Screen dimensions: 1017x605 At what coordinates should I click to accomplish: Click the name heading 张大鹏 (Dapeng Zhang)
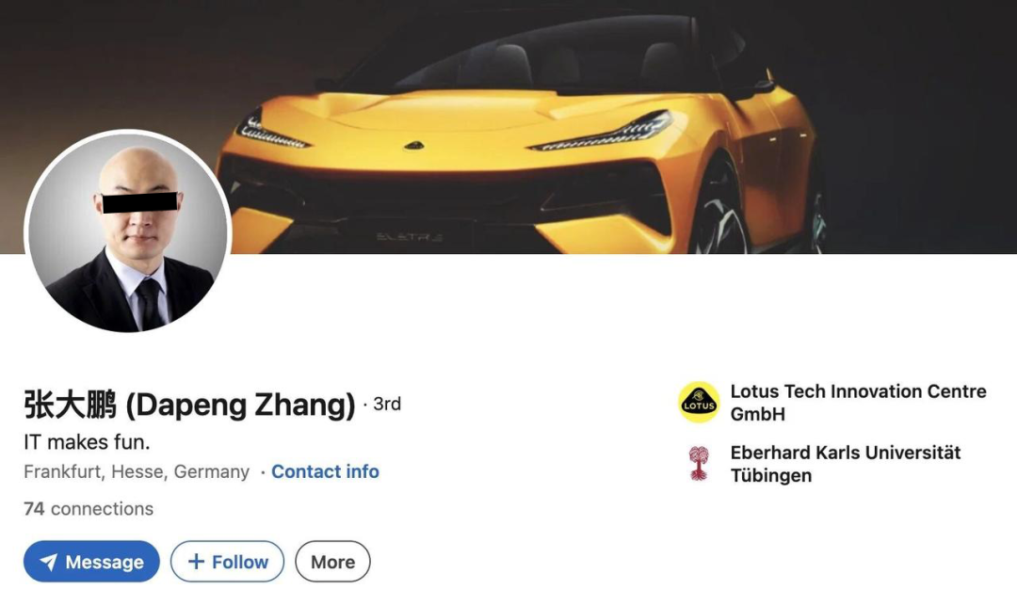pos(189,405)
